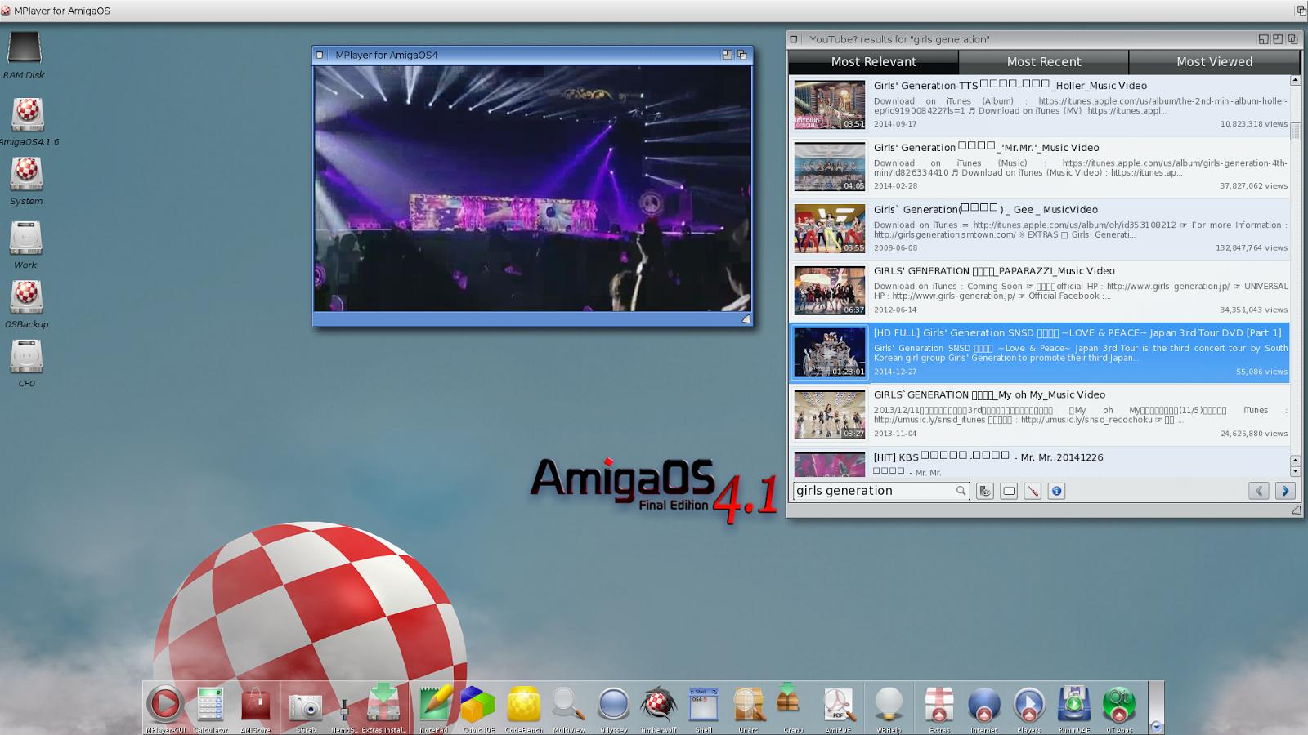This screenshot has height=735, width=1308.
Task: Click the dock's blue dropdown arrow
Action: 1156,726
